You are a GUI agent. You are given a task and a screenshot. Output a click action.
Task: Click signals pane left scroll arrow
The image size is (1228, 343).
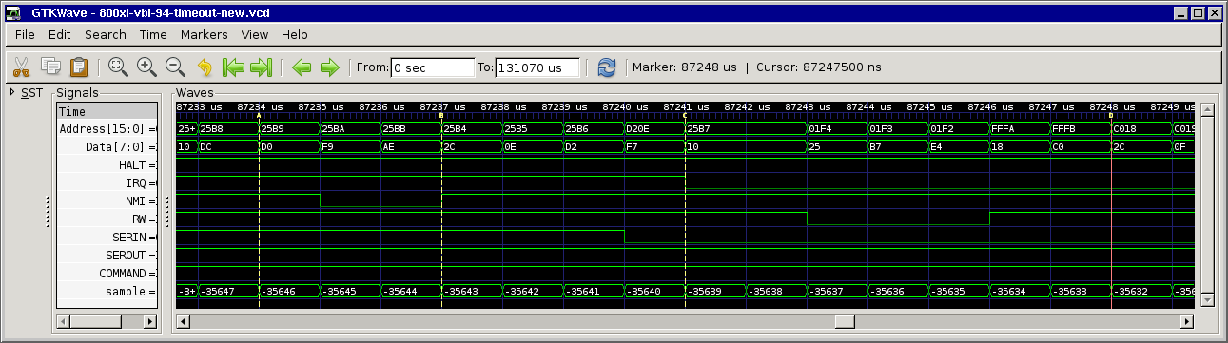64,322
